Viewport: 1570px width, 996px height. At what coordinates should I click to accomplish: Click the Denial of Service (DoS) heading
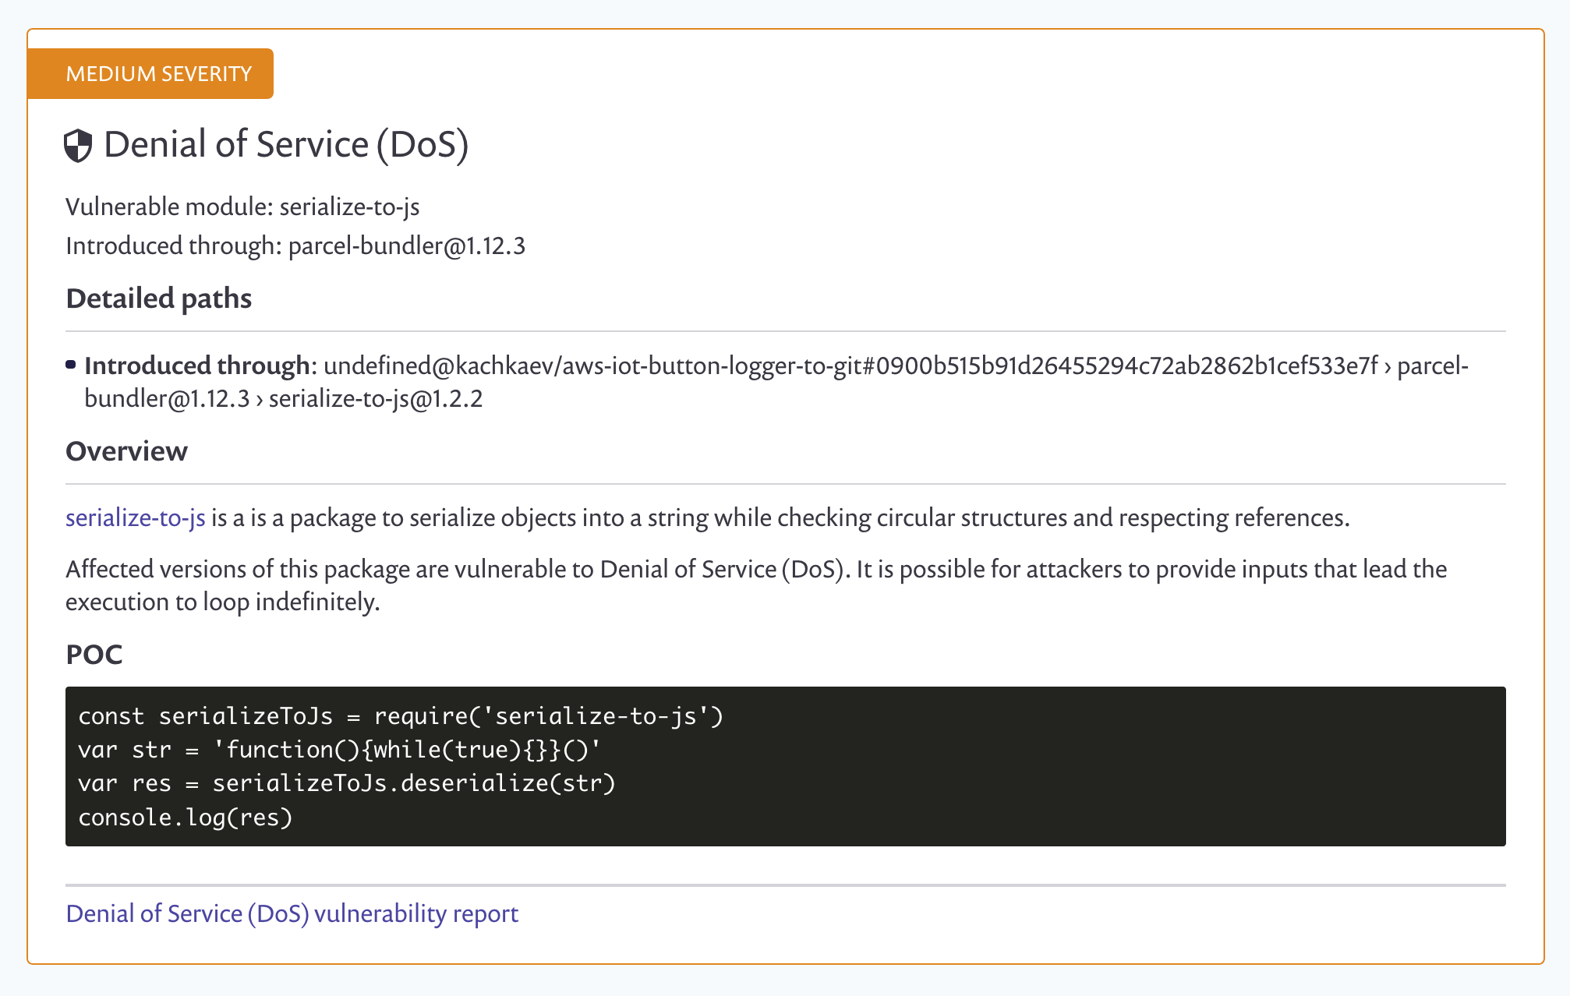285,145
